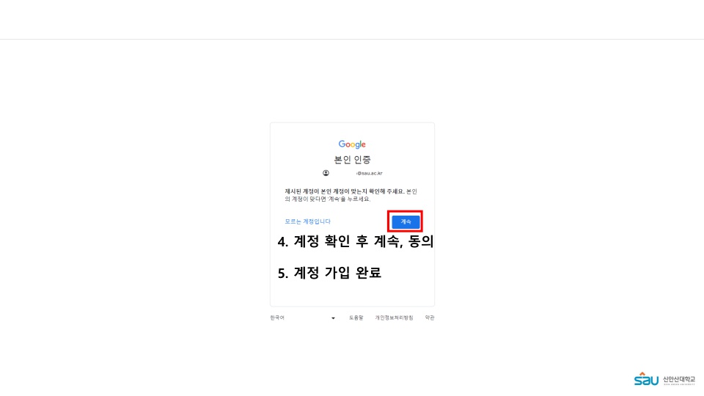Open the 개인정보처리방침 privacy policy link
The width and height of the screenshot is (704, 396).
[x=395, y=318]
